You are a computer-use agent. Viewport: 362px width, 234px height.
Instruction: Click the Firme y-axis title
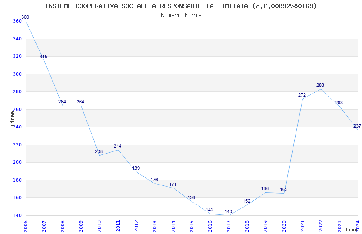[x=12, y=119]
